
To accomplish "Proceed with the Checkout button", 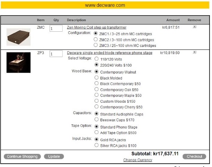I will tap(194, 156).
